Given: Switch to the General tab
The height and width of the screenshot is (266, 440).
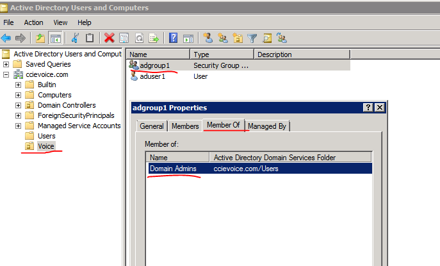Looking at the screenshot, I should [x=152, y=126].
